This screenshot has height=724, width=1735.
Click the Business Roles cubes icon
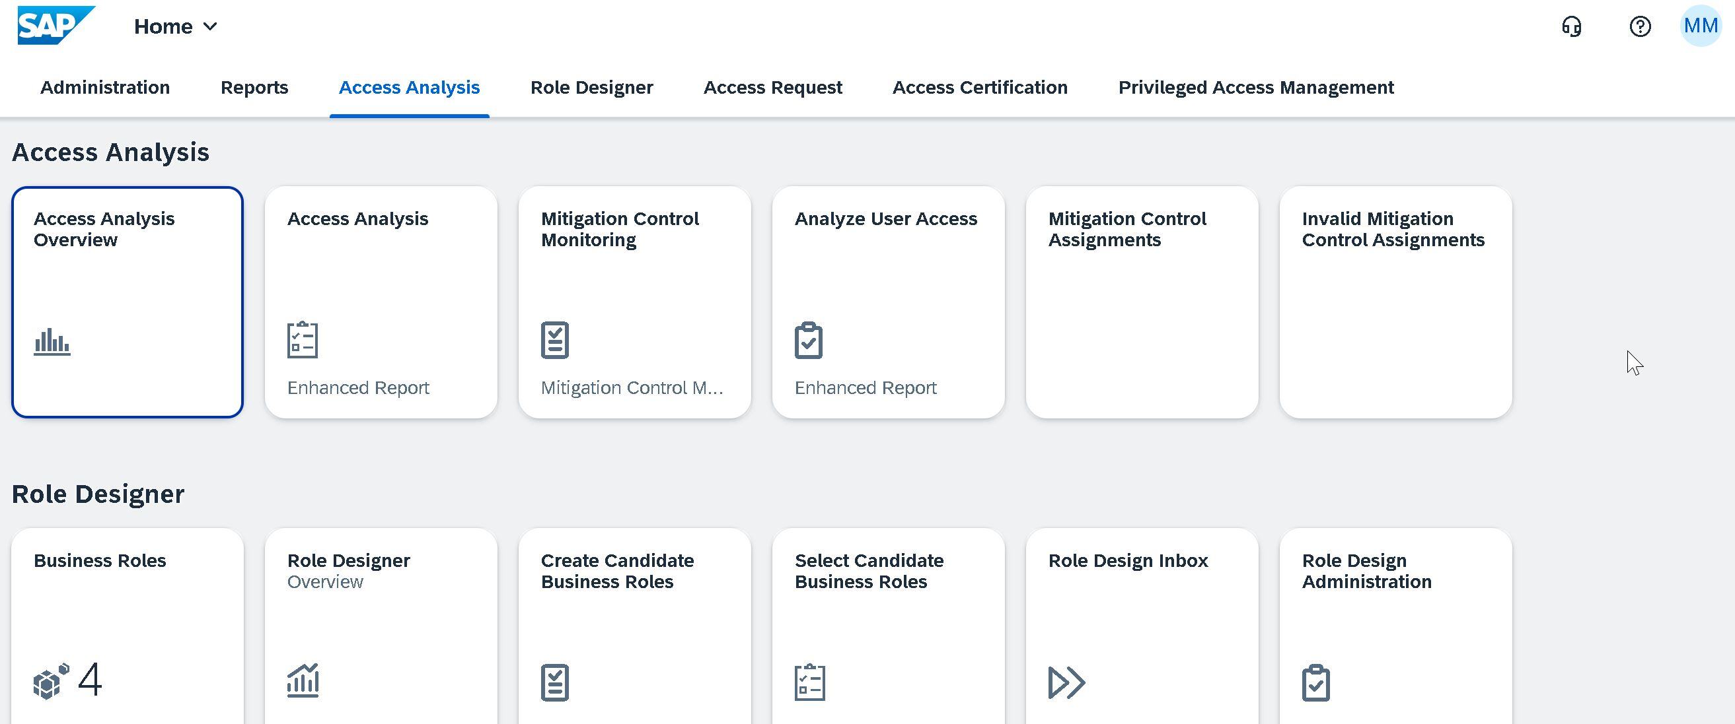click(x=51, y=682)
